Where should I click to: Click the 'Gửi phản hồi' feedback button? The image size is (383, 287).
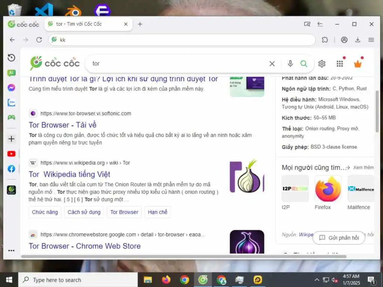click(339, 238)
